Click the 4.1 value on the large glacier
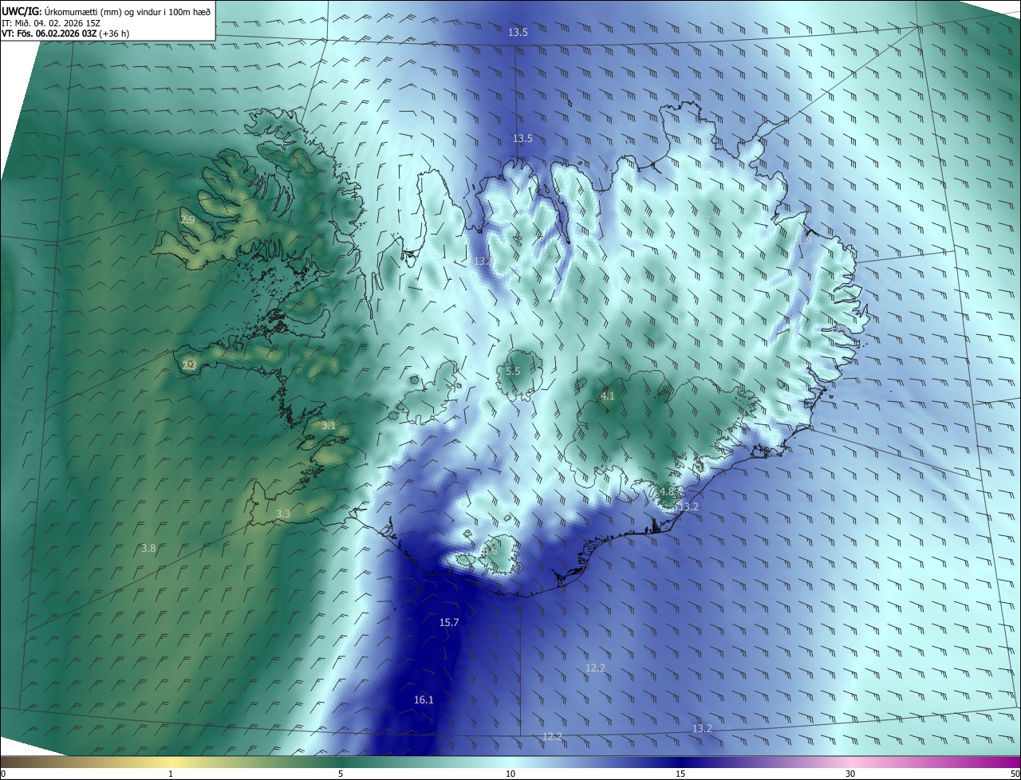The height and width of the screenshot is (780, 1021). 607,396
